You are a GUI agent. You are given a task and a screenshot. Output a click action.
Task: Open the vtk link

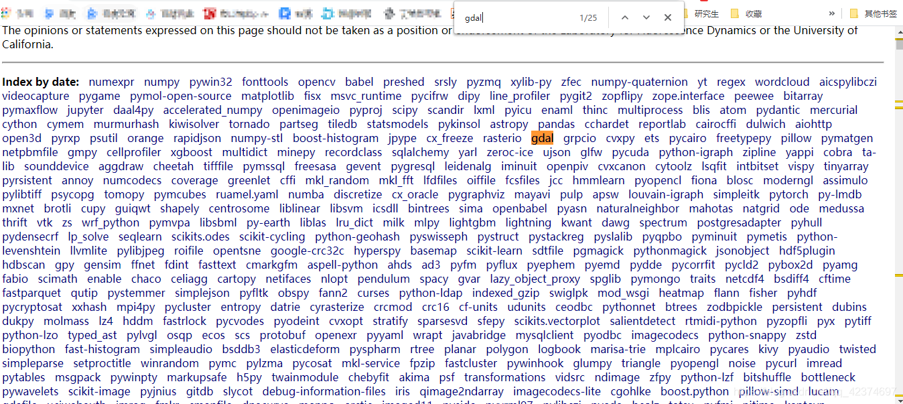(x=44, y=222)
